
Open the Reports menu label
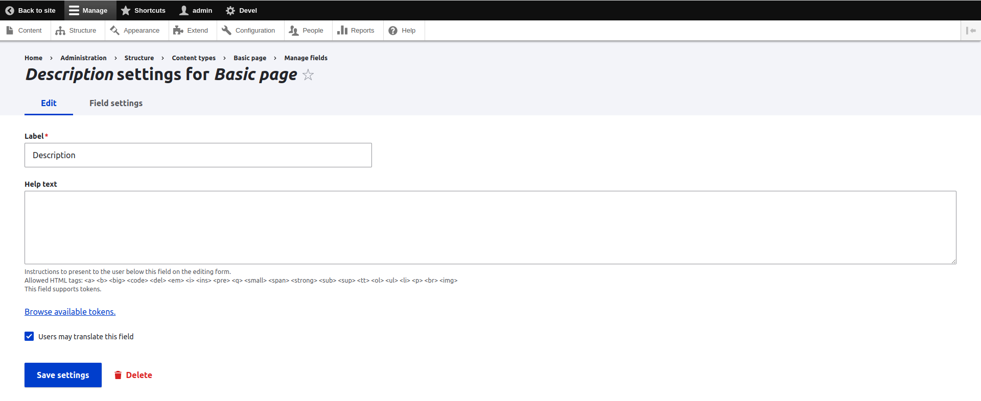coord(363,31)
